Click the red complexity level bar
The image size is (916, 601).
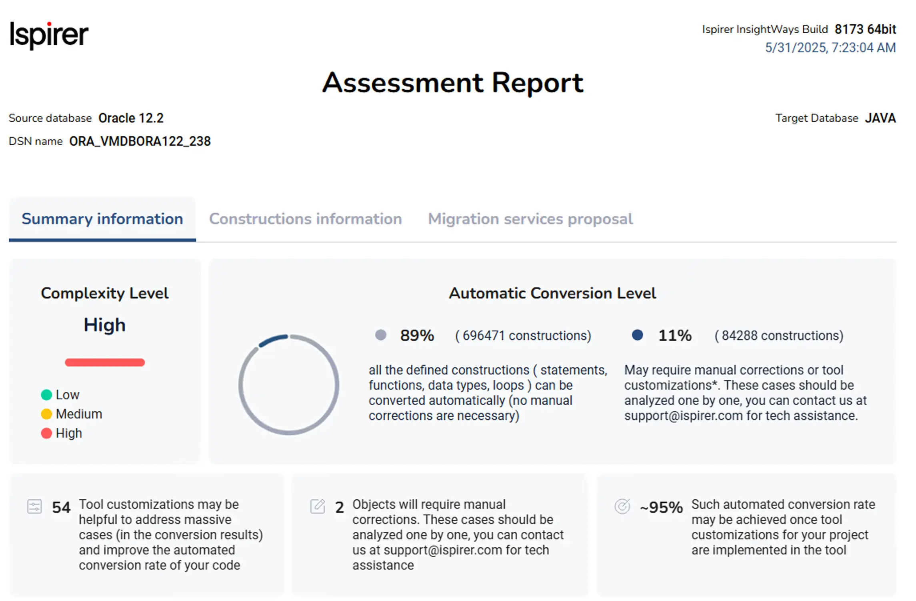[x=105, y=363]
